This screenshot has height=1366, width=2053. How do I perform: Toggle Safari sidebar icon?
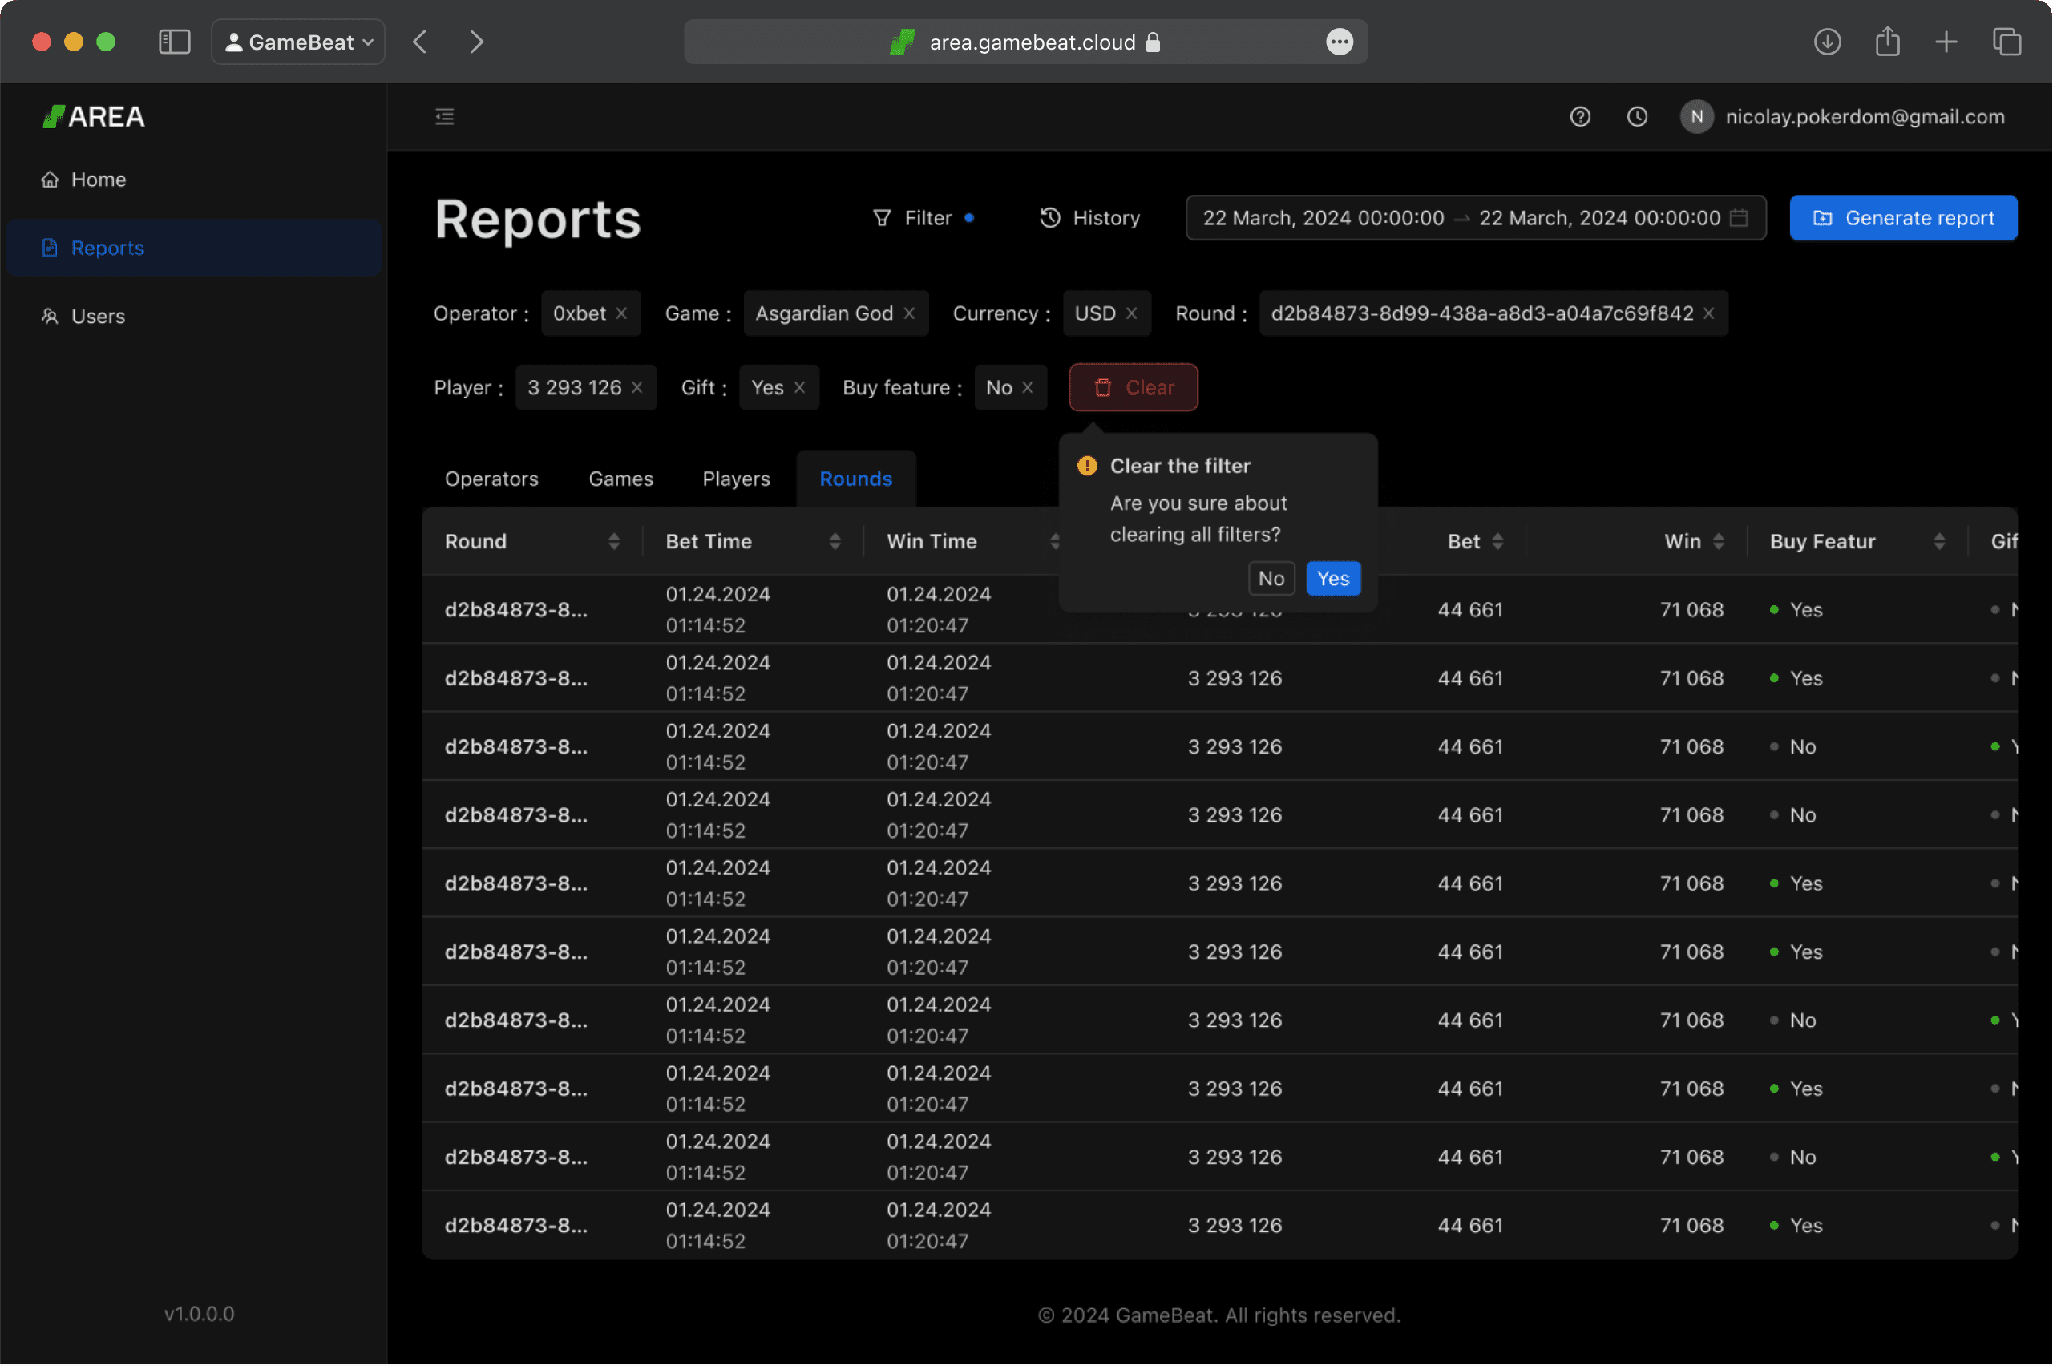point(174,42)
